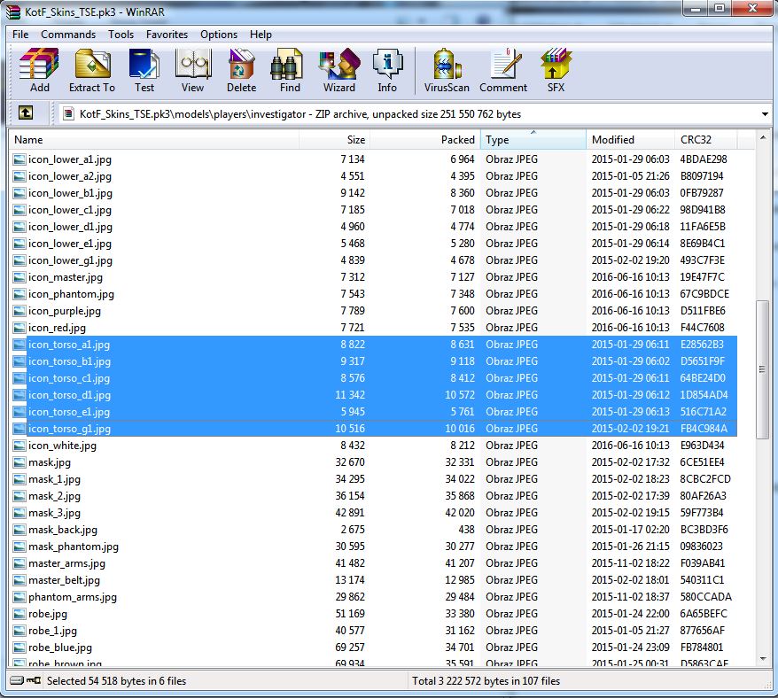Screen dimensions: 778x698
Task: Select file mask_phantom.jpg
Action: pyautogui.click(x=74, y=547)
